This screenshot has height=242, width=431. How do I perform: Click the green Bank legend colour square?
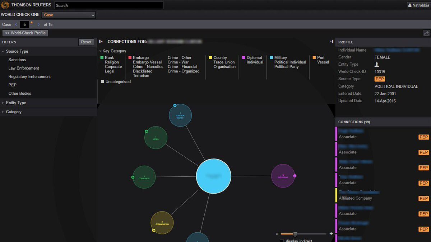tap(102, 57)
